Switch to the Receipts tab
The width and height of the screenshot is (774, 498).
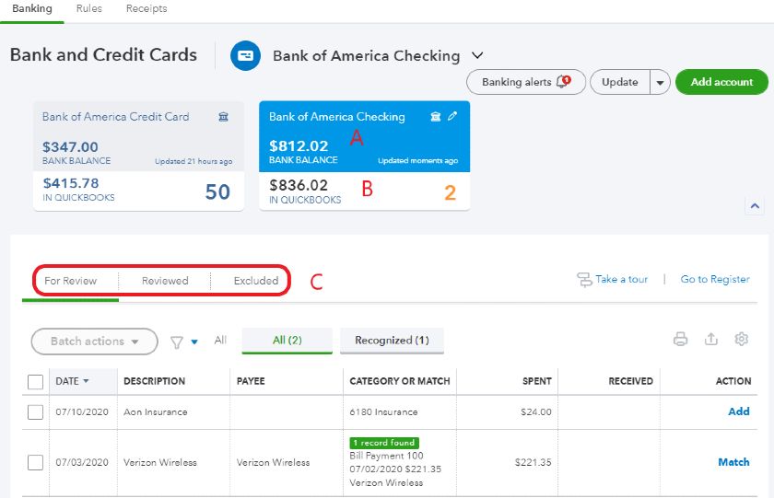[147, 9]
